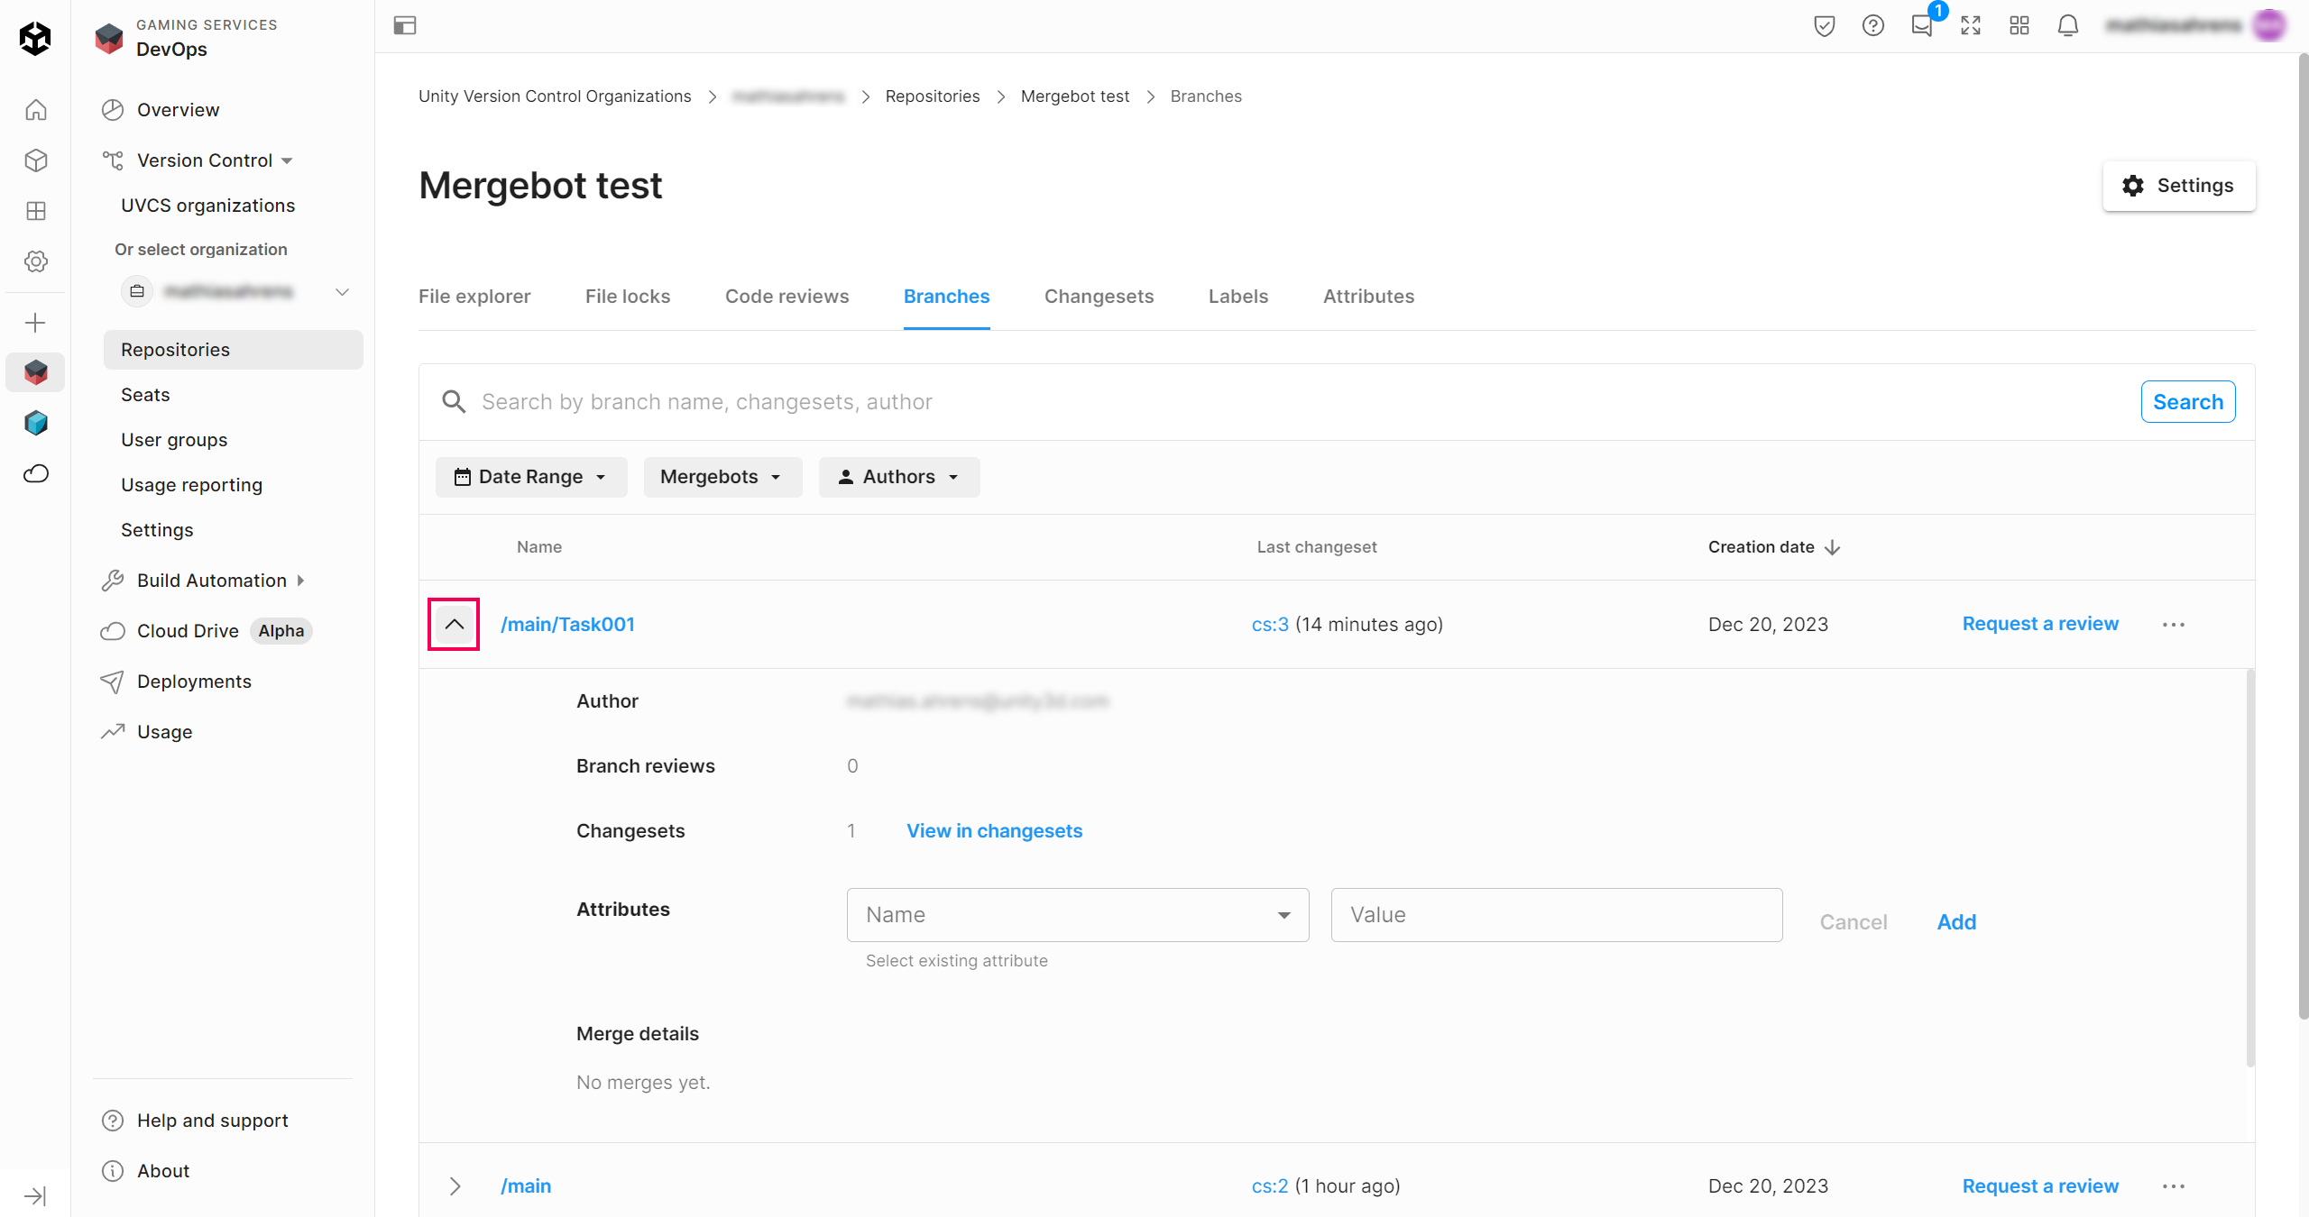Toggle the sidebar panel layout icon

pos(405,25)
